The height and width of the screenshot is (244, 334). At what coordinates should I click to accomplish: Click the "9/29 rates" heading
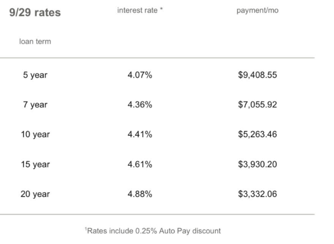coord(35,13)
